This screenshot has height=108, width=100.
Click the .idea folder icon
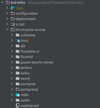point(13,8)
